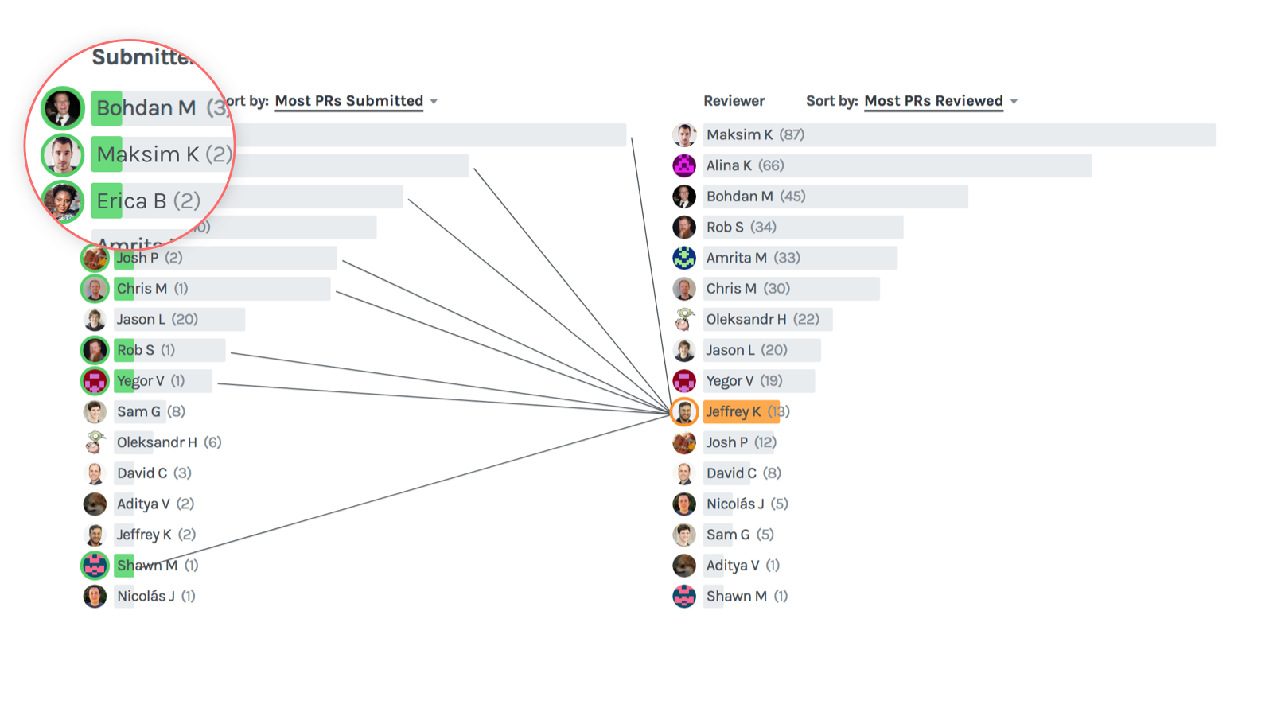
Task: Select Nicolás J in the reviewer list
Action: point(734,504)
